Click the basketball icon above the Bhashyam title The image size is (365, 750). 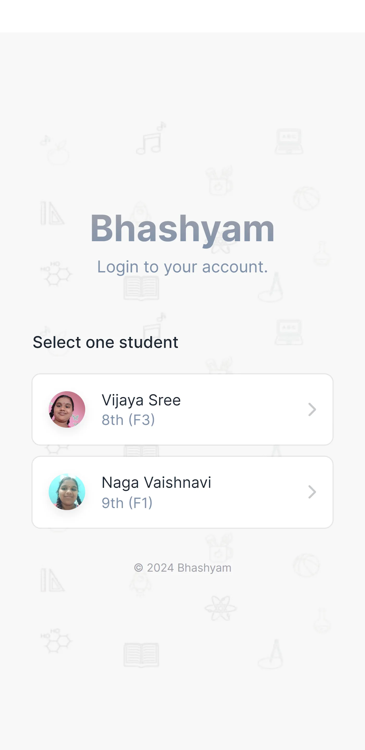tap(306, 198)
